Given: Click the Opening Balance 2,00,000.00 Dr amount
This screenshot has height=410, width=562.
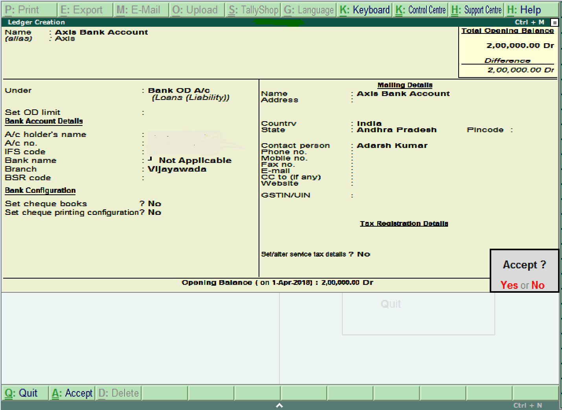Looking at the screenshot, I should click(x=347, y=283).
